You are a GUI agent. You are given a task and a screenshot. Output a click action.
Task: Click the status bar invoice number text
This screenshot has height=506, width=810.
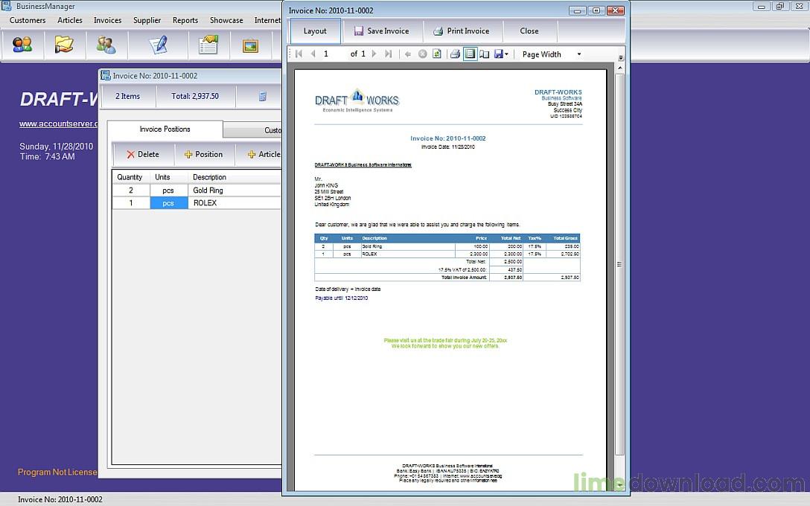pos(60,499)
